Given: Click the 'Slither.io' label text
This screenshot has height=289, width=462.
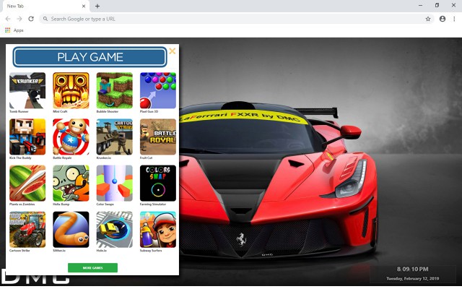Looking at the screenshot, I should click(59, 251).
